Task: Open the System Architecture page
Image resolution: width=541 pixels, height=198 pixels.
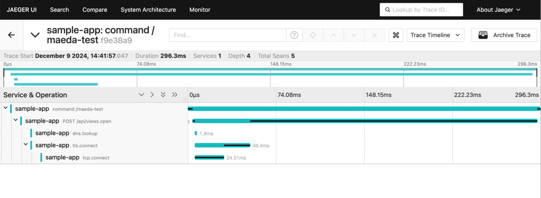Action: pos(148,9)
